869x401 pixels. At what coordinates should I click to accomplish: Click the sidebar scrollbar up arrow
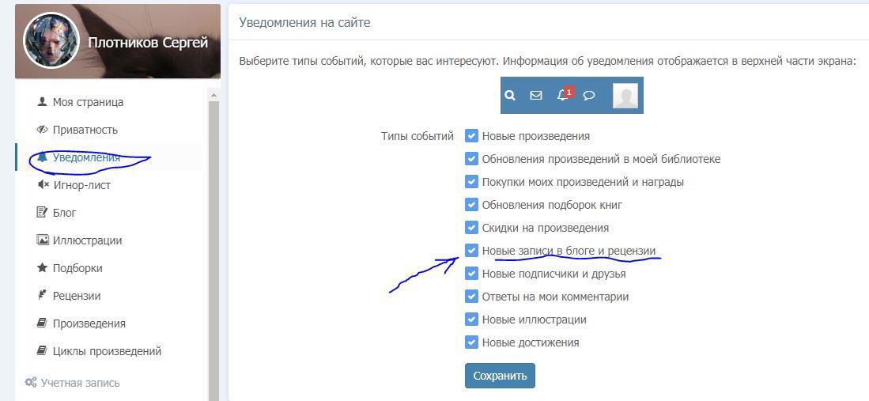[213, 94]
